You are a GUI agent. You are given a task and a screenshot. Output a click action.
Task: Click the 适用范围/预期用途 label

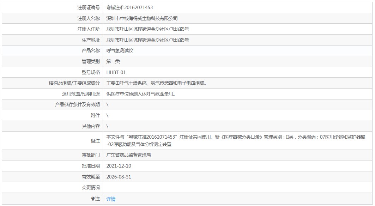[81, 94]
